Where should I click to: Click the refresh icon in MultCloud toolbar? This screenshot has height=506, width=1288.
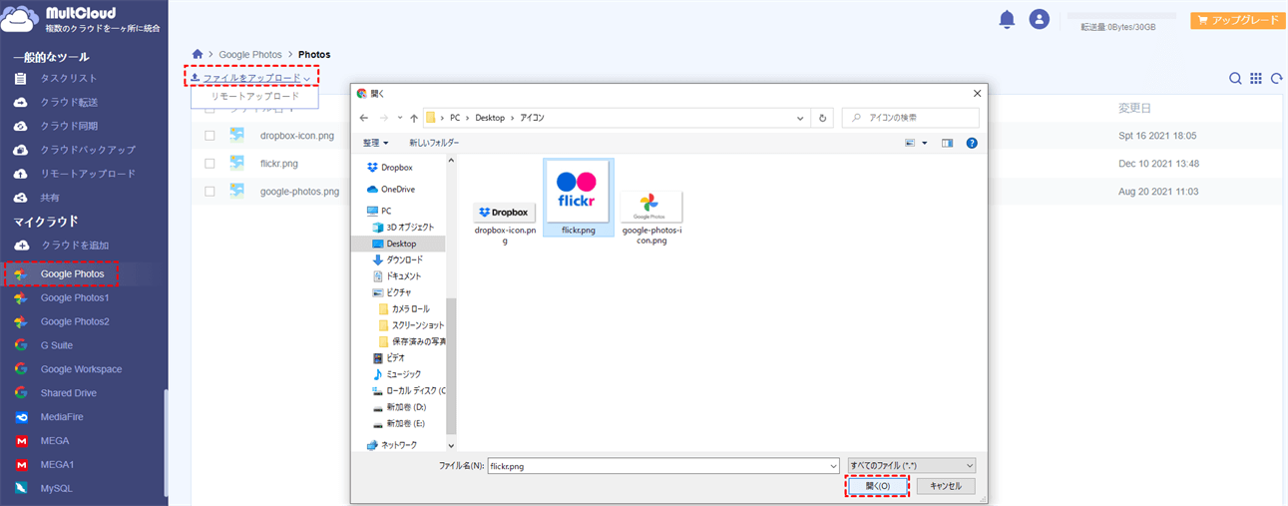[x=1276, y=79]
